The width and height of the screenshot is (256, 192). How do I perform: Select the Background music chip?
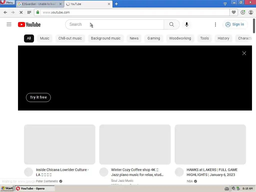(x=106, y=38)
